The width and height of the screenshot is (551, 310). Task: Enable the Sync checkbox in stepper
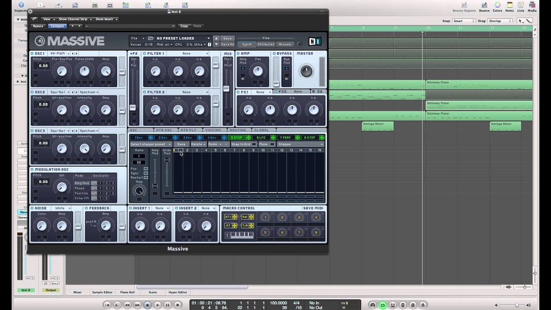tap(146, 173)
